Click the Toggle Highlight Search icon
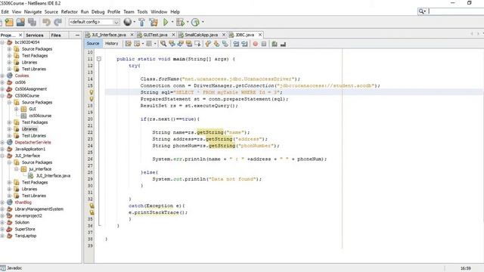This screenshot has width=484, height=272. pos(189,44)
